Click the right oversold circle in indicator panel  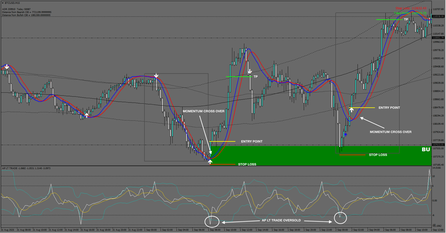click(x=340, y=218)
